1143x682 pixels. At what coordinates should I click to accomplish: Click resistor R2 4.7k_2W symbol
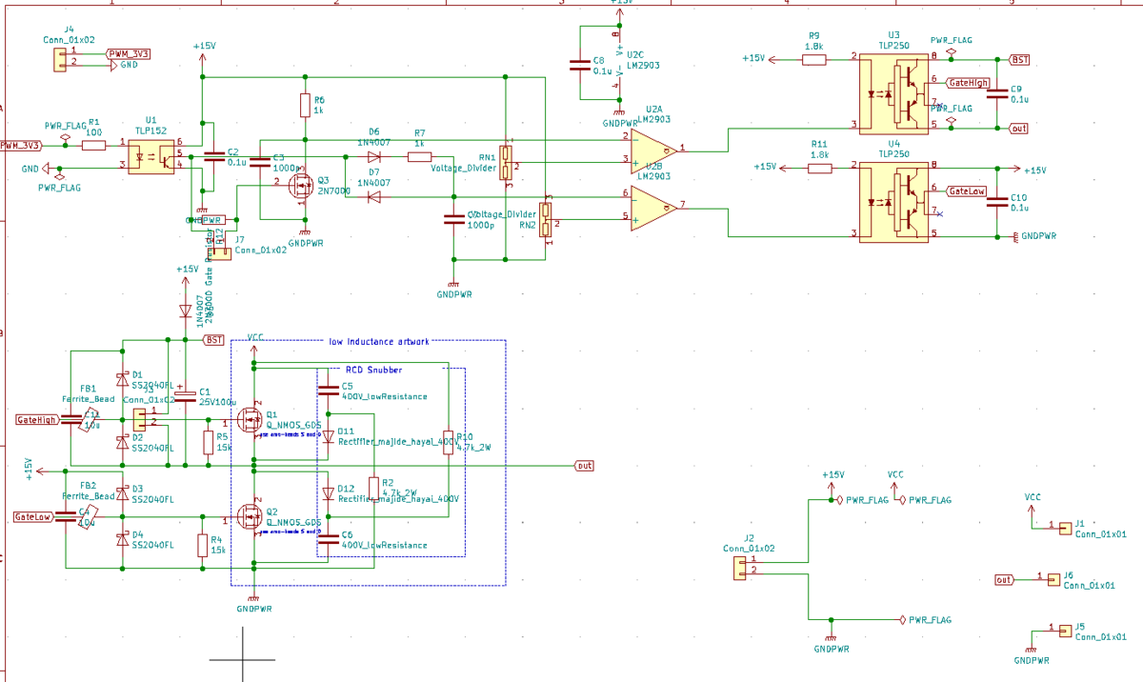pyautogui.click(x=373, y=488)
